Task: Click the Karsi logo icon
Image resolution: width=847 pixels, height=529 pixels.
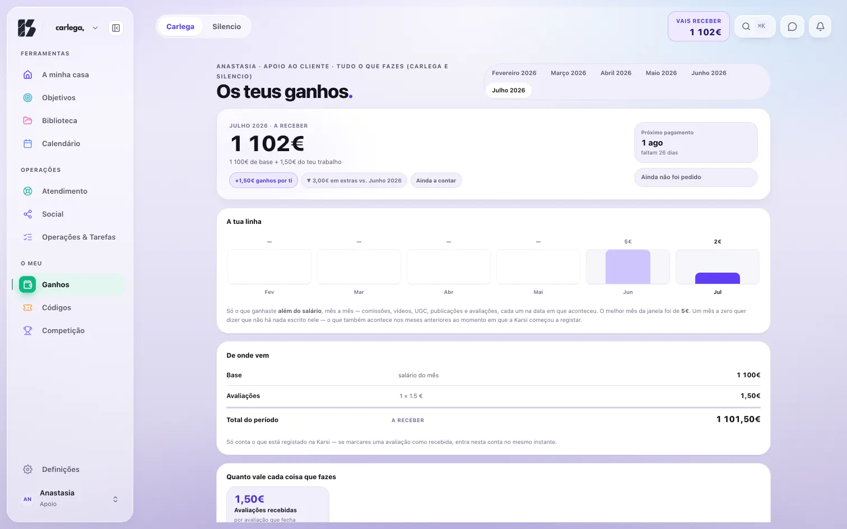Action: [27, 28]
